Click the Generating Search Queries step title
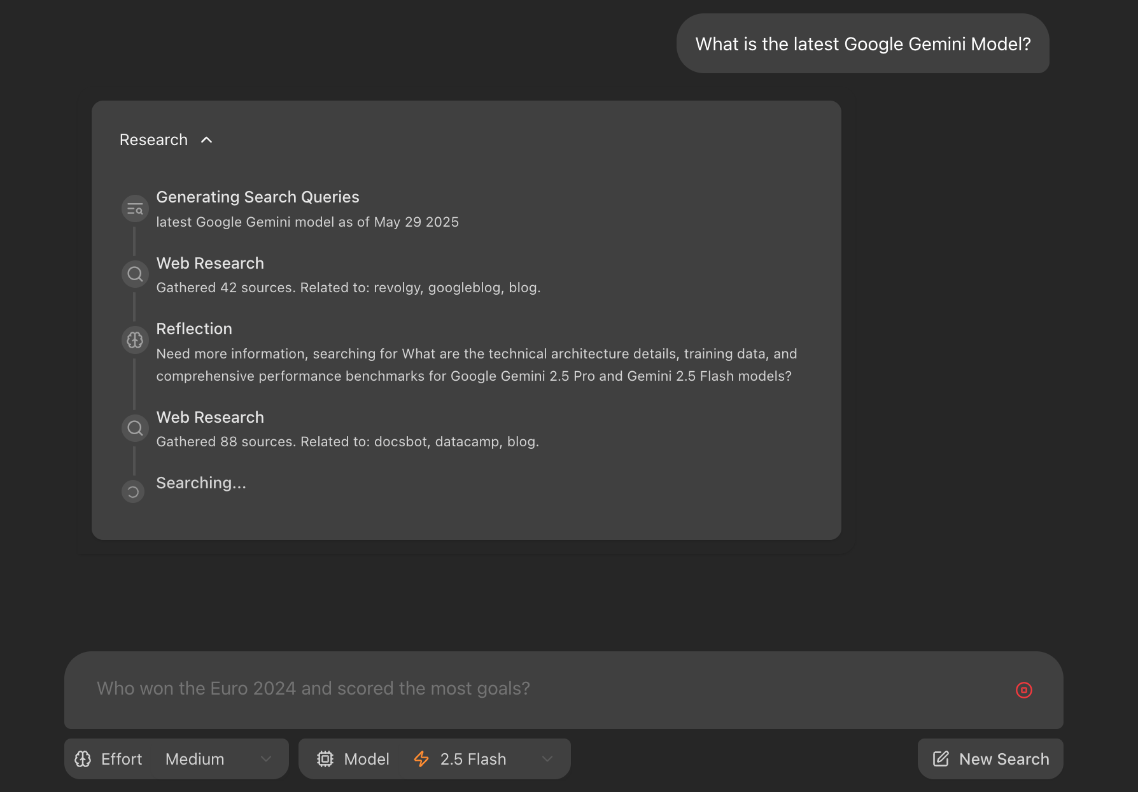Screen dimensions: 1138x792 (258, 197)
